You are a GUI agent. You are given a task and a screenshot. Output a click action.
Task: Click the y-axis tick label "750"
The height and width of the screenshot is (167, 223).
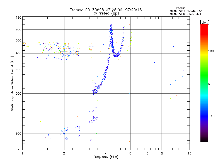pos(18,18)
